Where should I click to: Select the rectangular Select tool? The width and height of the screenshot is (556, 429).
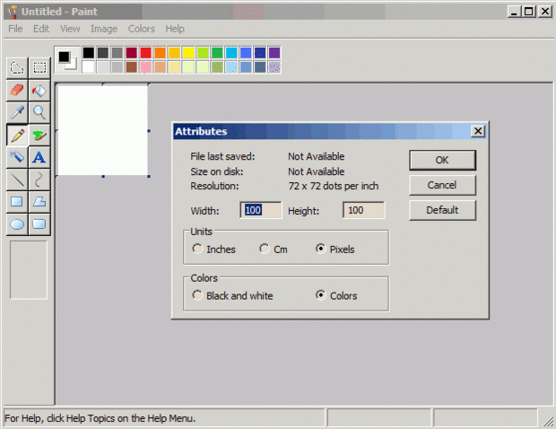pos(39,67)
